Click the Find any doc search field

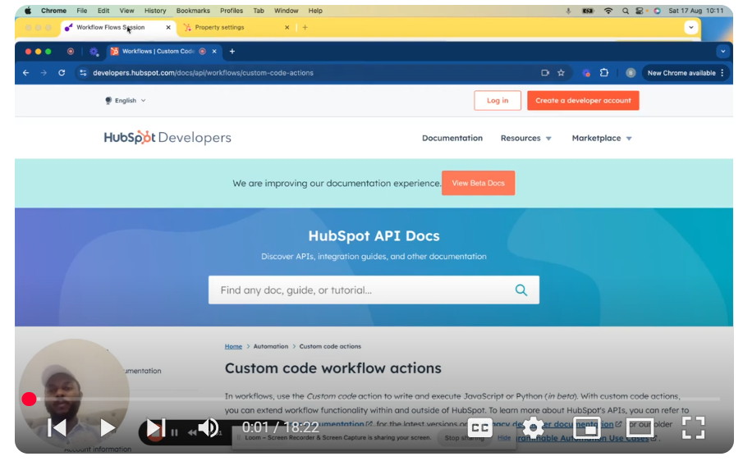click(374, 290)
